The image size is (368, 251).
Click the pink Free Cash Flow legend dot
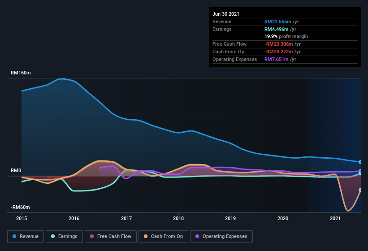coord(92,236)
